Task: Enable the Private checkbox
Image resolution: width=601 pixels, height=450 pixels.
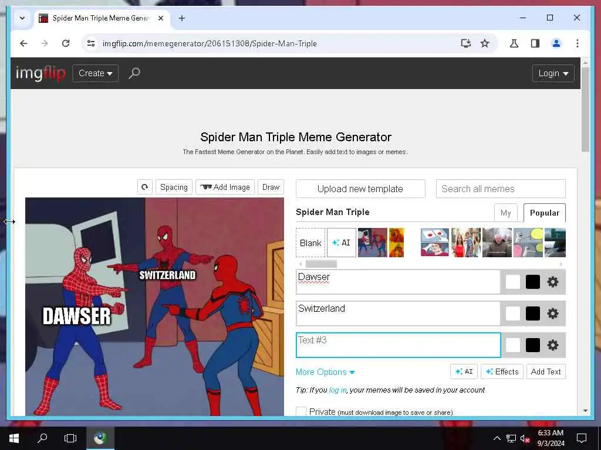Action: (x=301, y=412)
